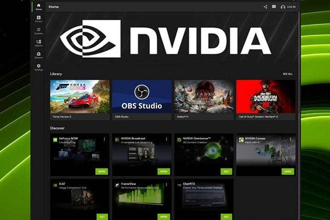Click the NVIDIA Broadcast app icon
This screenshot has width=330, height=220.
tap(117, 139)
